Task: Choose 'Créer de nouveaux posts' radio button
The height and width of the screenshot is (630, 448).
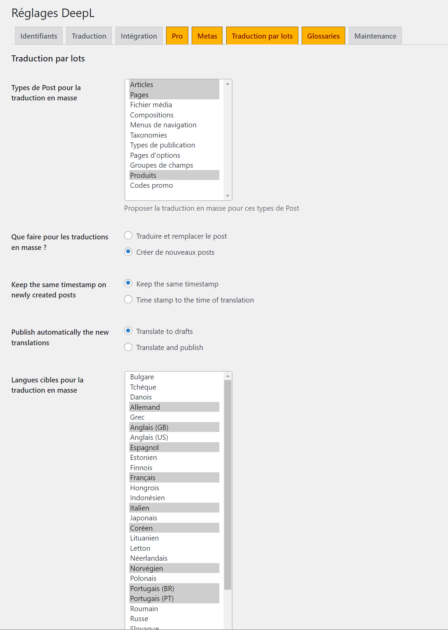Action: (x=128, y=252)
